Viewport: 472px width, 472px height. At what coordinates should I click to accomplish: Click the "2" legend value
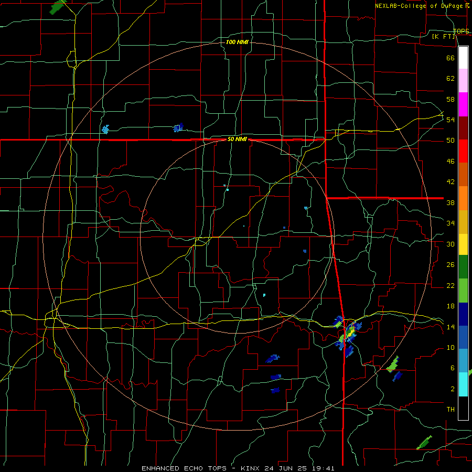(x=452, y=389)
